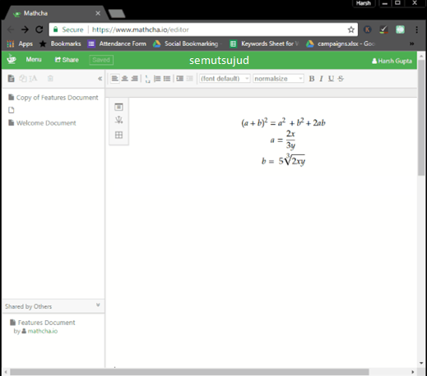Open the Menu in green header
This screenshot has width=427, height=376.
coord(34,59)
